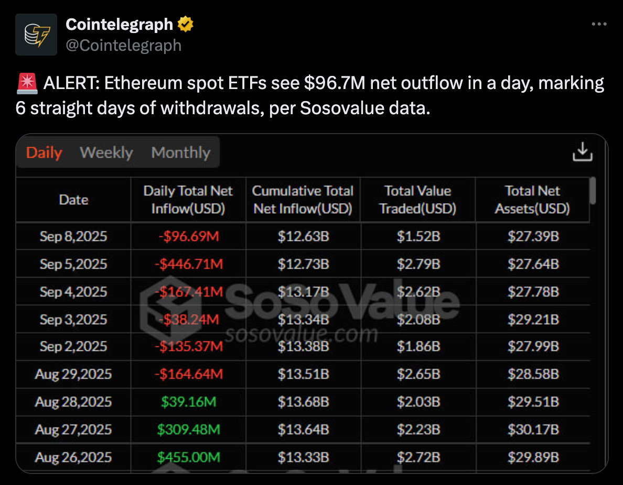This screenshot has height=485, width=623.
Task: Click the Total Value Traded header
Action: pyautogui.click(x=417, y=200)
